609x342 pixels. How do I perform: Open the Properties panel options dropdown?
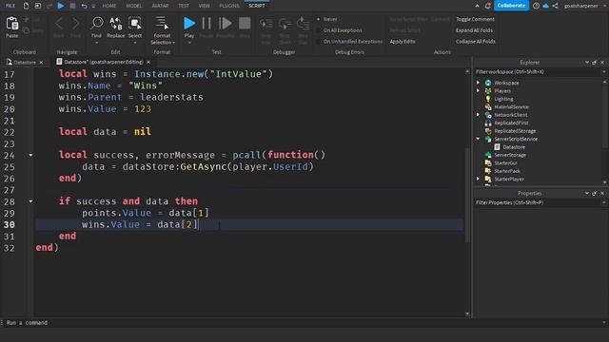click(x=587, y=193)
